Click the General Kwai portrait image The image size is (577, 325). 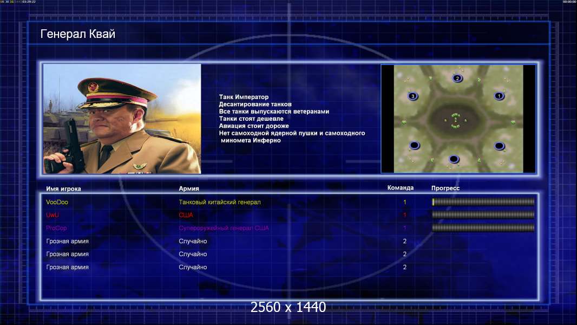122,119
